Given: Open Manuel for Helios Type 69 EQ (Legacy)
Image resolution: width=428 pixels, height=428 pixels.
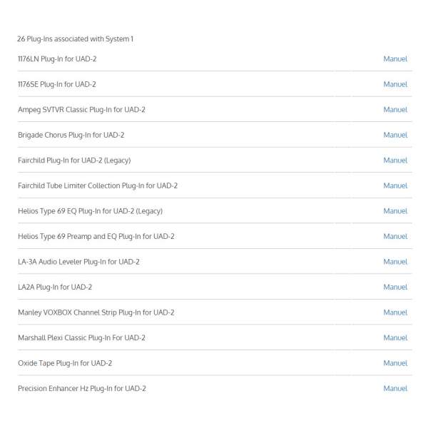Looking at the screenshot, I should 395,211.
